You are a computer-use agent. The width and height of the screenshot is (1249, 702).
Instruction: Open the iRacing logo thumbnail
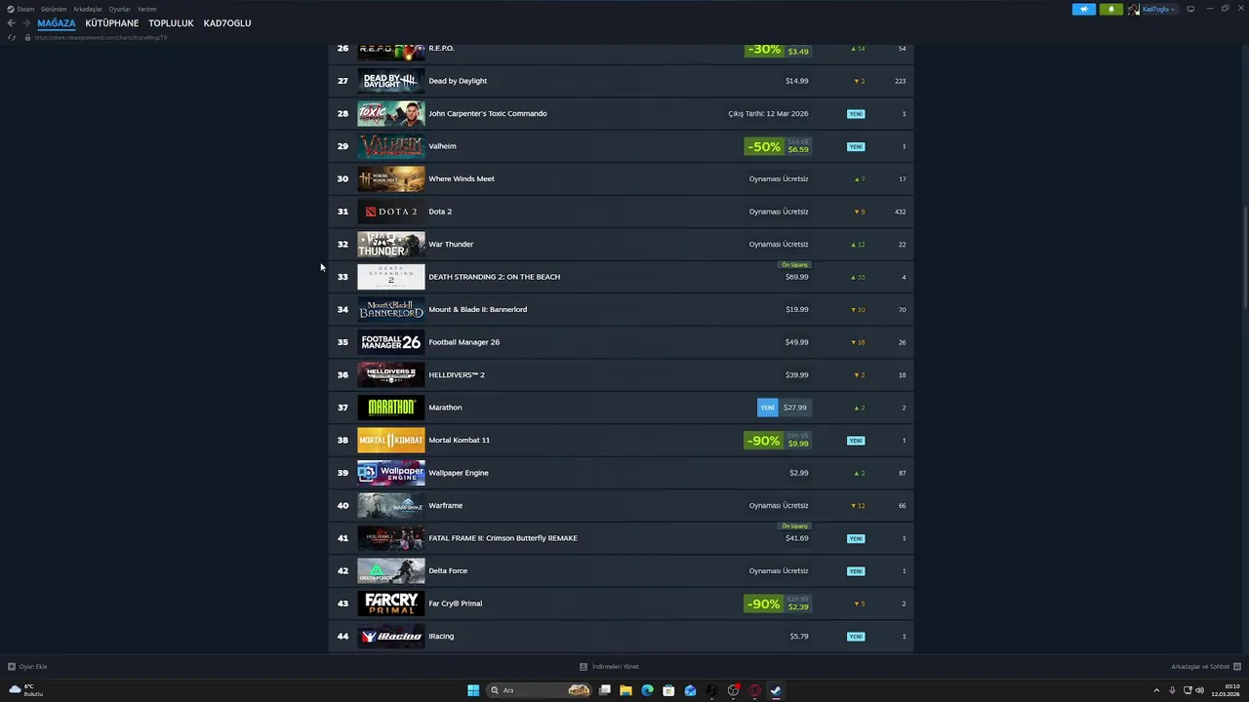click(390, 637)
